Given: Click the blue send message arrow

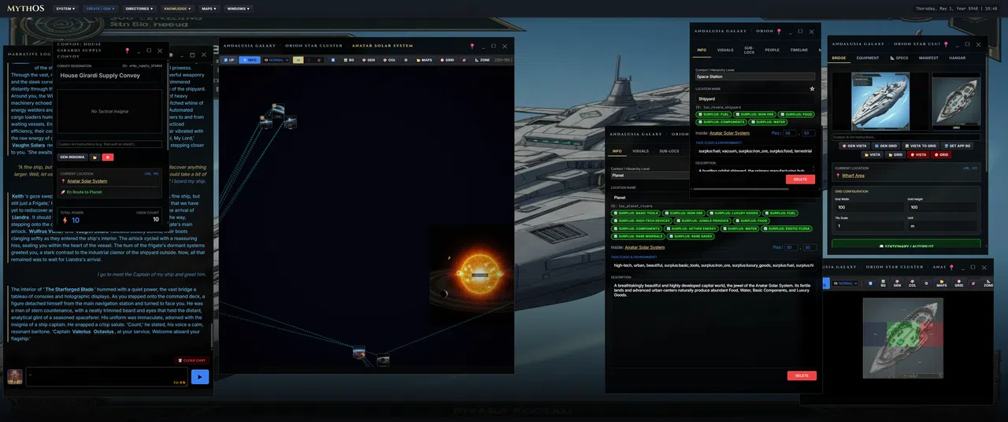Looking at the screenshot, I should pyautogui.click(x=200, y=377).
